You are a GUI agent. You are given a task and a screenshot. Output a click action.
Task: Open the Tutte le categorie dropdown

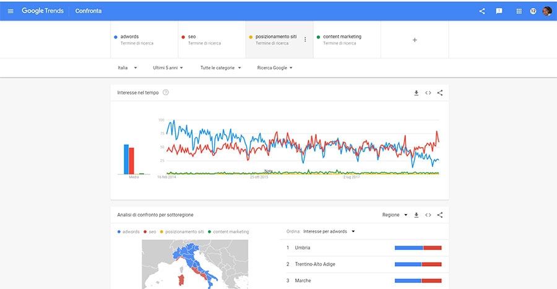coord(220,67)
